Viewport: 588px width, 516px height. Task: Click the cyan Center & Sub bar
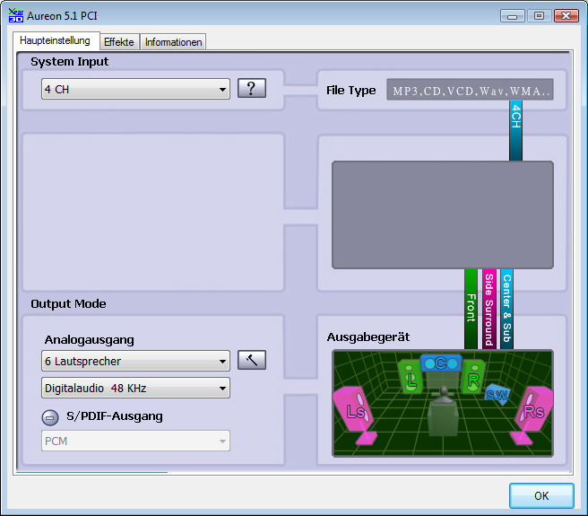pos(506,309)
